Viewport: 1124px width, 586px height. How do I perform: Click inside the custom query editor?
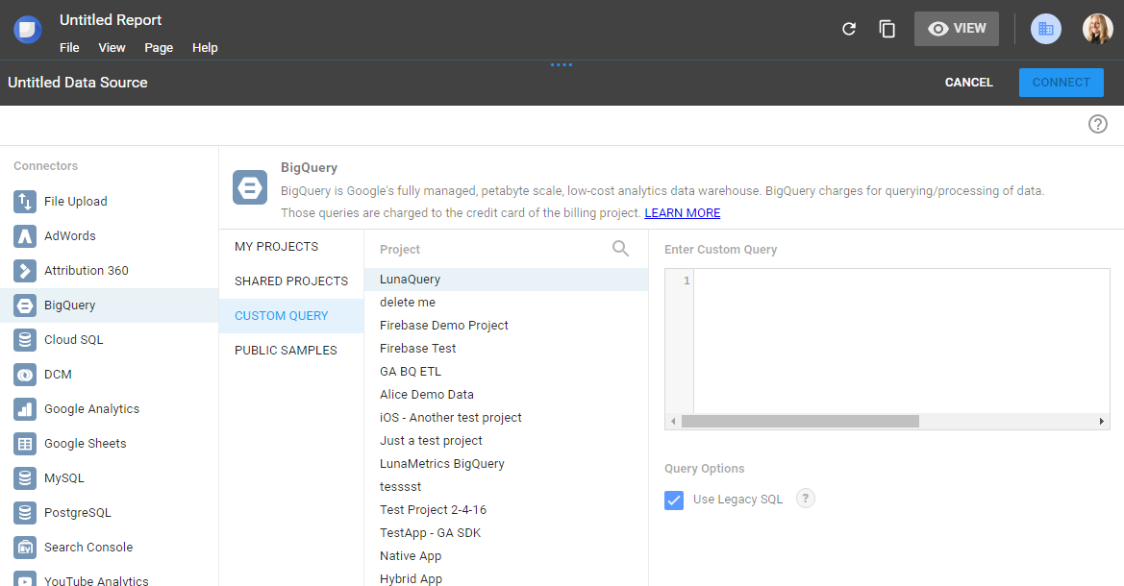901,341
